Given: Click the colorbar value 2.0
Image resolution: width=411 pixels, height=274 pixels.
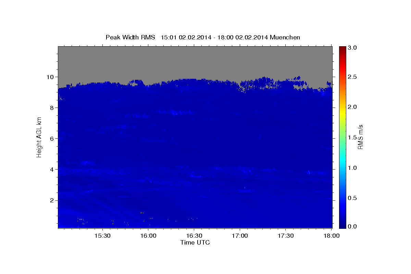Looking at the screenshot, I should (353, 107).
